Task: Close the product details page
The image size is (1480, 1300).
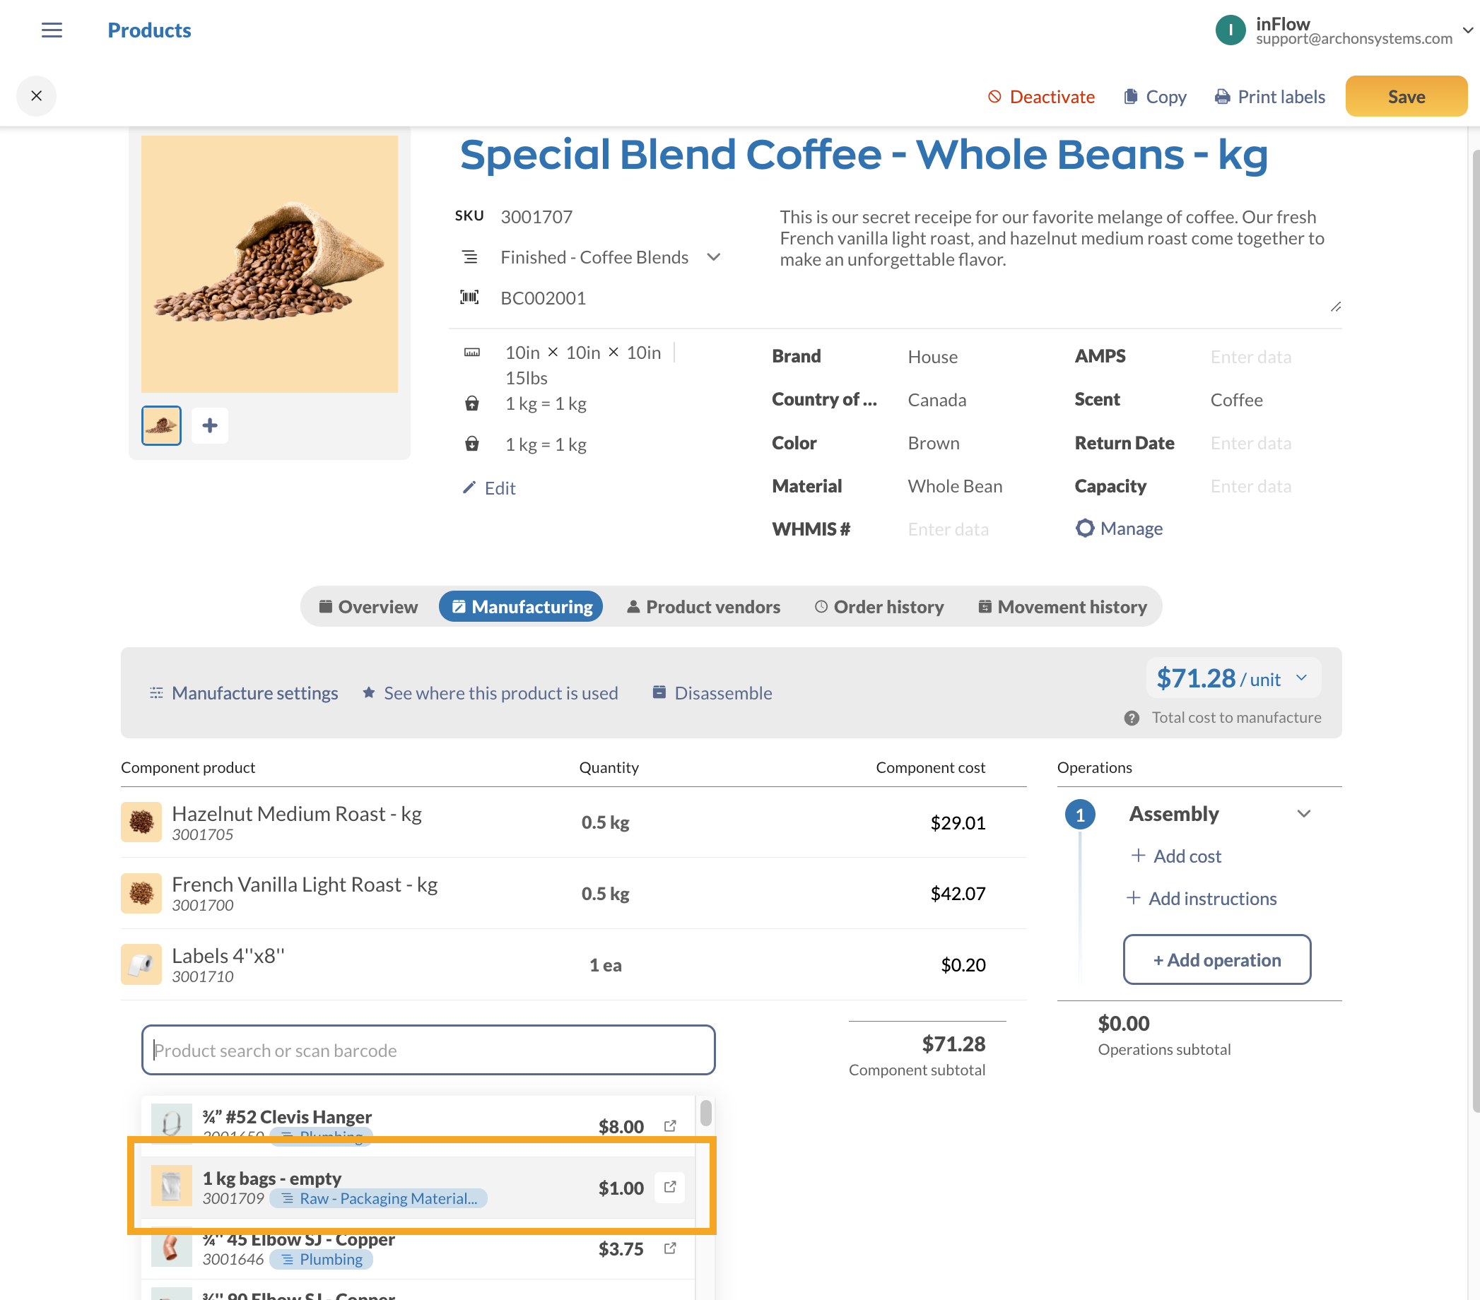Action: coord(36,96)
